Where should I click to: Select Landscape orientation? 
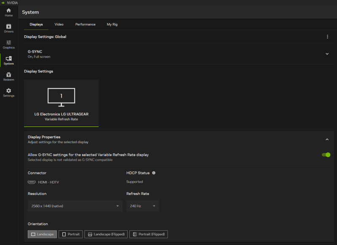pos(43,234)
